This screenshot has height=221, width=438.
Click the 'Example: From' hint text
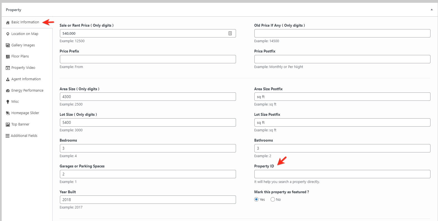click(x=71, y=67)
